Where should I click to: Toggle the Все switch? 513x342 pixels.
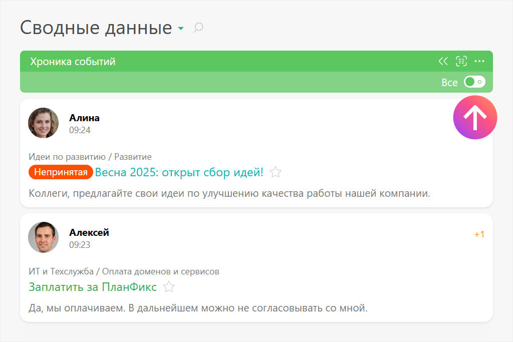pyautogui.click(x=474, y=82)
